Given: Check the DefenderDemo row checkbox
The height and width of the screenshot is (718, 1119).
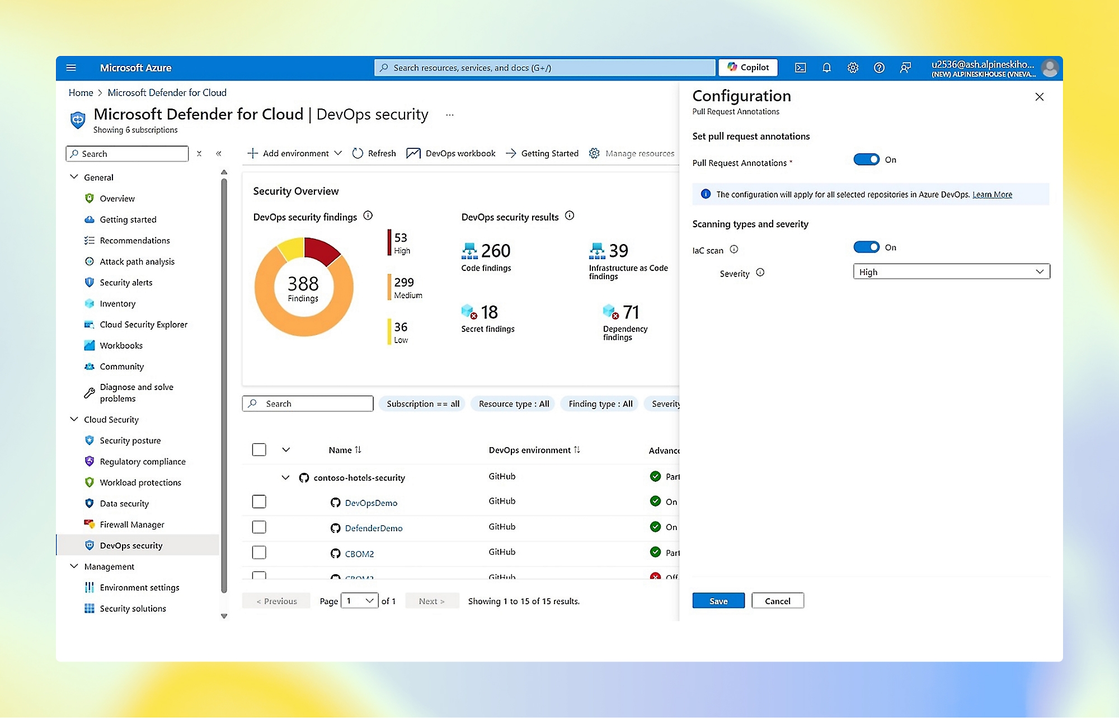Looking at the screenshot, I should click(x=259, y=527).
